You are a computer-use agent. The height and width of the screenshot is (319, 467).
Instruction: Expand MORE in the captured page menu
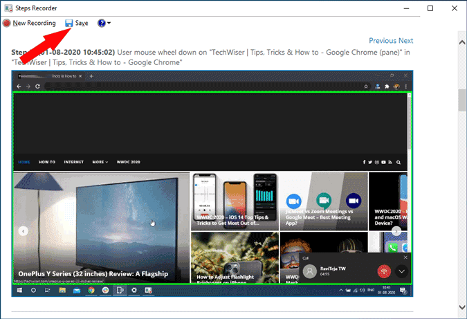[x=100, y=162]
